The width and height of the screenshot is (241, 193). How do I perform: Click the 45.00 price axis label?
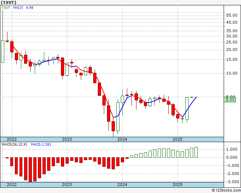(232, 22)
